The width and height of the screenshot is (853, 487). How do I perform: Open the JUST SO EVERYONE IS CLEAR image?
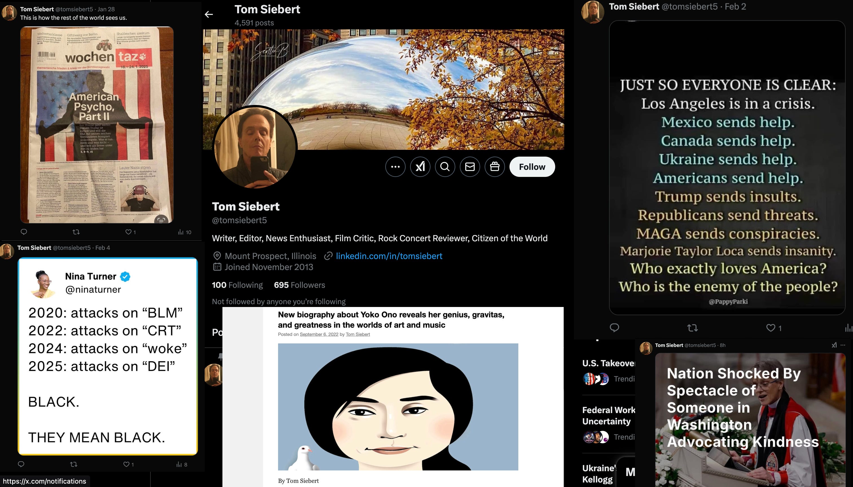(x=727, y=167)
